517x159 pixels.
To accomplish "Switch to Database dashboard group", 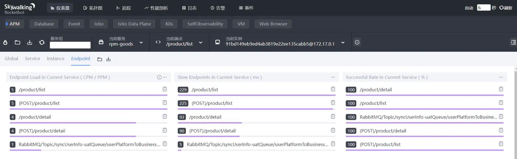I will [x=44, y=24].
